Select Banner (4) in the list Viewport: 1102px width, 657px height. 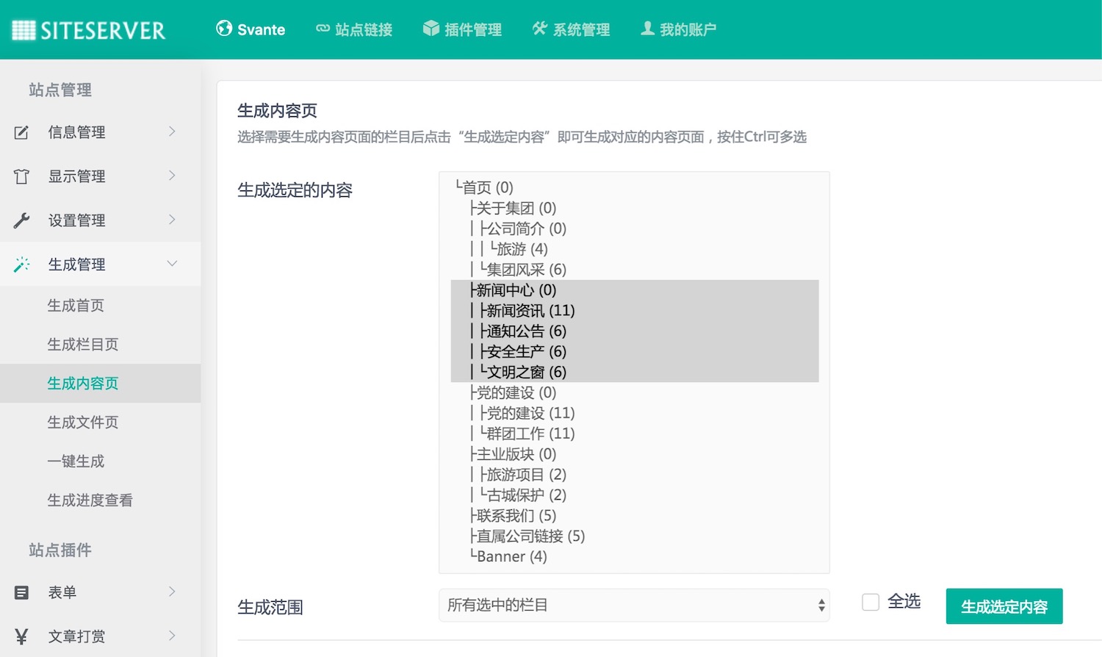(635, 557)
